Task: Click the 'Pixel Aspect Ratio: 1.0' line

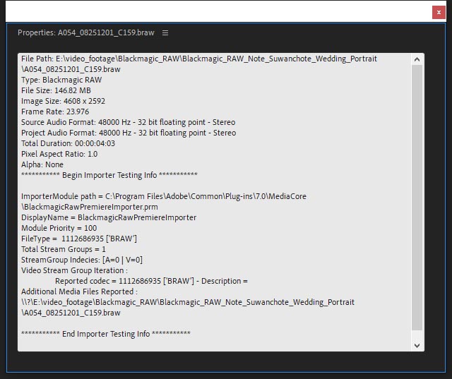Action: click(x=59, y=154)
